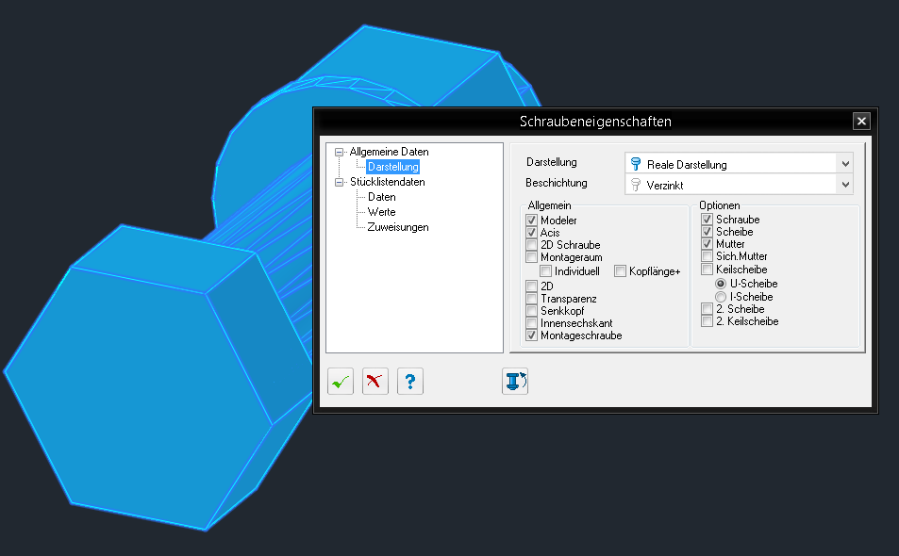Open the Beschichtung dropdown arrow
Screen dimensions: 899x556
point(845,185)
